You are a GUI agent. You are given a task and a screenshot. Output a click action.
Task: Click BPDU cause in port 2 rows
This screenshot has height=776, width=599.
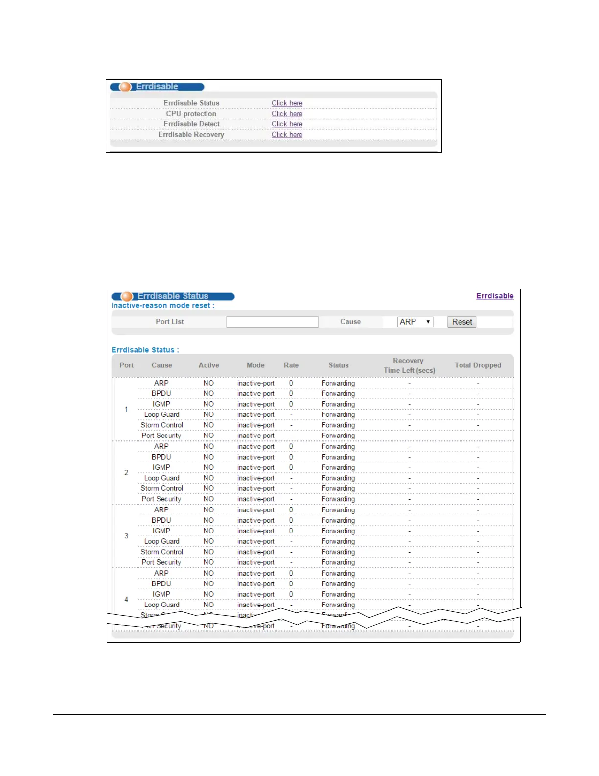pyautogui.click(x=161, y=457)
